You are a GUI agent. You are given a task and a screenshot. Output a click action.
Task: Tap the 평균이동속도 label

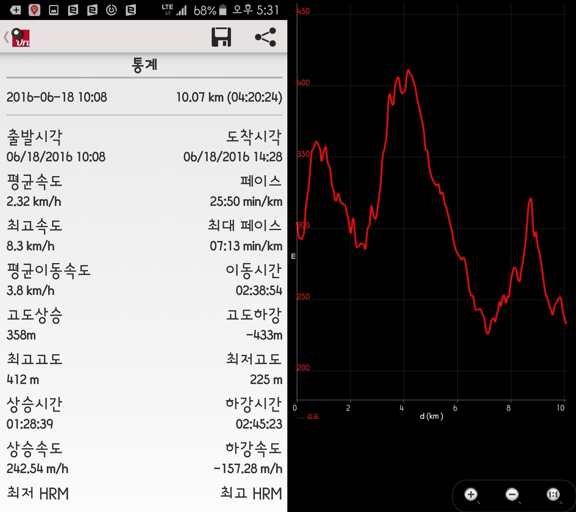click(x=49, y=271)
